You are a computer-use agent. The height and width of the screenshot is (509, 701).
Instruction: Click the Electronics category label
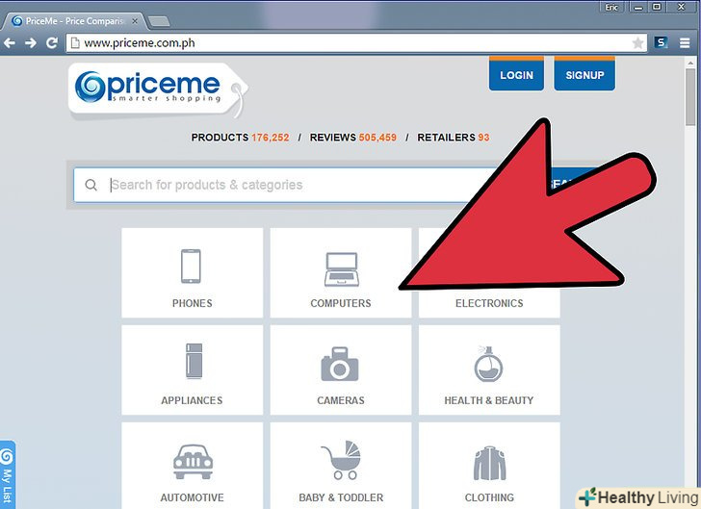click(x=489, y=303)
